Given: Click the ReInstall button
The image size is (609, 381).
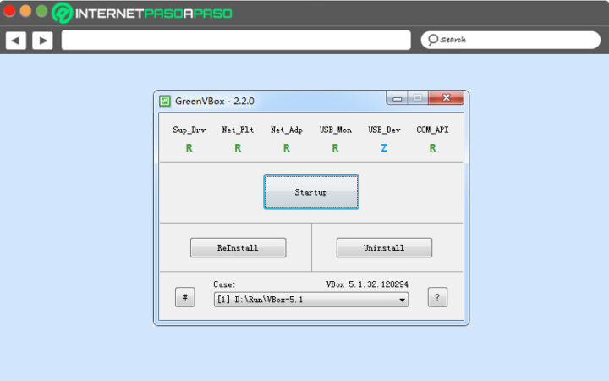Looking at the screenshot, I should coord(238,248).
